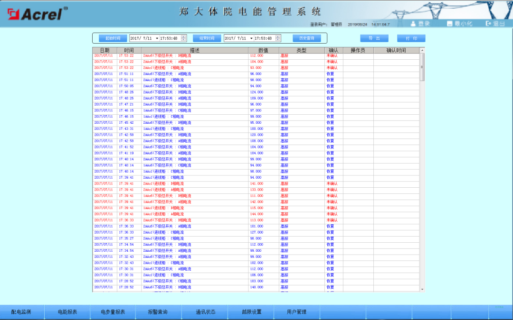
Task: Click the 最小化 minimize icon
Action: (x=449, y=23)
